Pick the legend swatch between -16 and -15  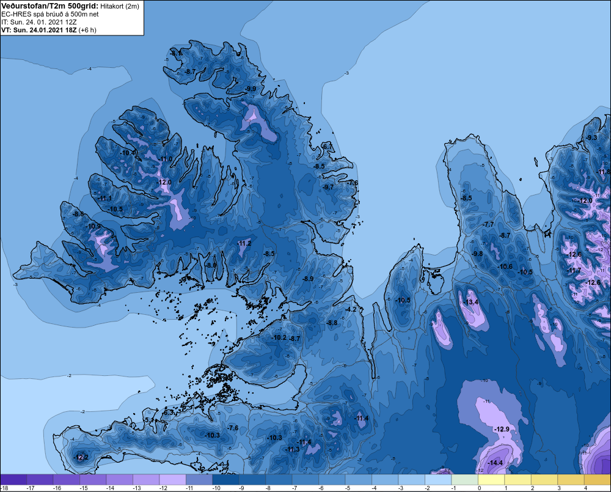(x=67, y=480)
